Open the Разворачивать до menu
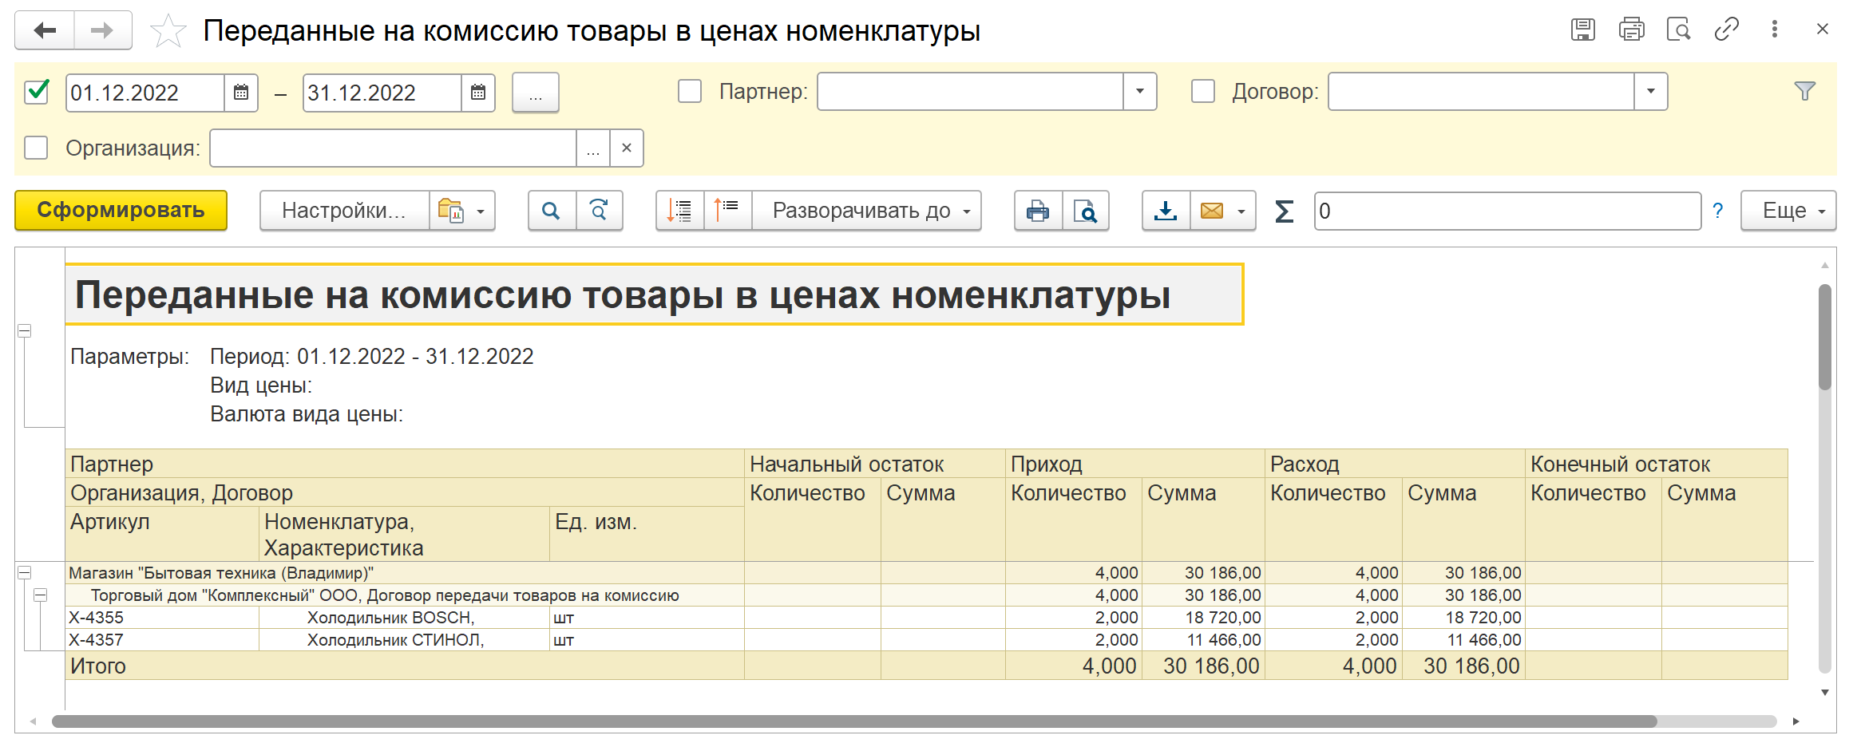The width and height of the screenshot is (1857, 747). coord(867,211)
